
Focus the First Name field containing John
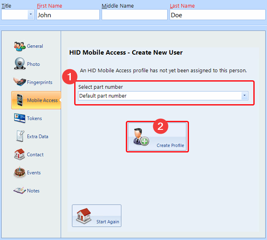click(68, 15)
